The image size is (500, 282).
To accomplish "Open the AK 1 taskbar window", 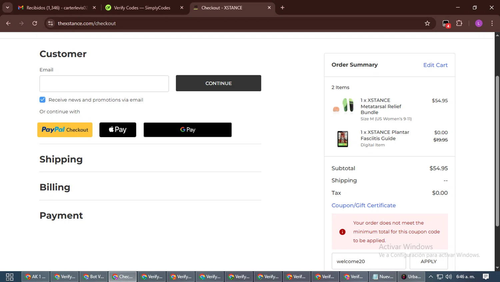I will tap(36, 277).
